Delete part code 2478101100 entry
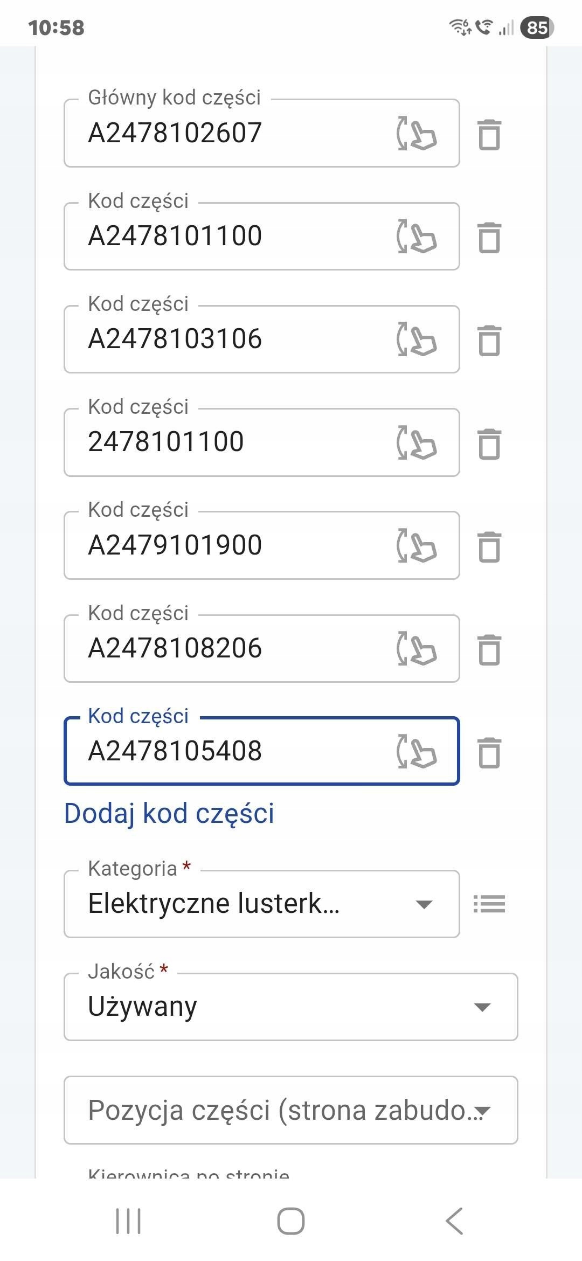The width and height of the screenshot is (582, 1261). click(x=489, y=444)
